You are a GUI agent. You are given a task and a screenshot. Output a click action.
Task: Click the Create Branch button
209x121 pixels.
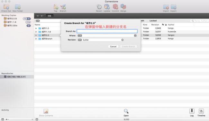click(x=128, y=46)
